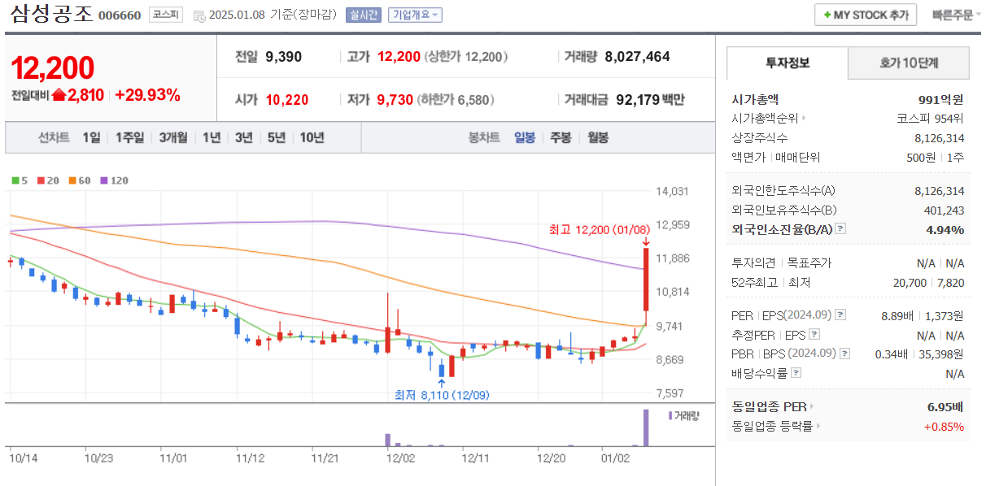Click the 시가총액 value 991억원

pyautogui.click(x=940, y=99)
